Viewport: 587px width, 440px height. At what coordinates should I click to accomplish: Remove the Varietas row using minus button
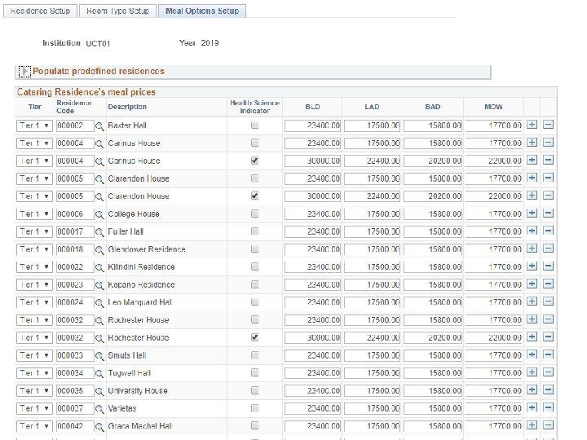click(x=548, y=408)
